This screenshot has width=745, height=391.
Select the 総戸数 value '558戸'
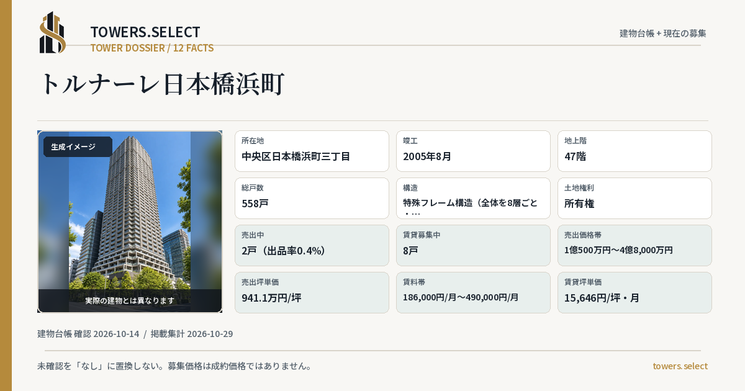[255, 204]
